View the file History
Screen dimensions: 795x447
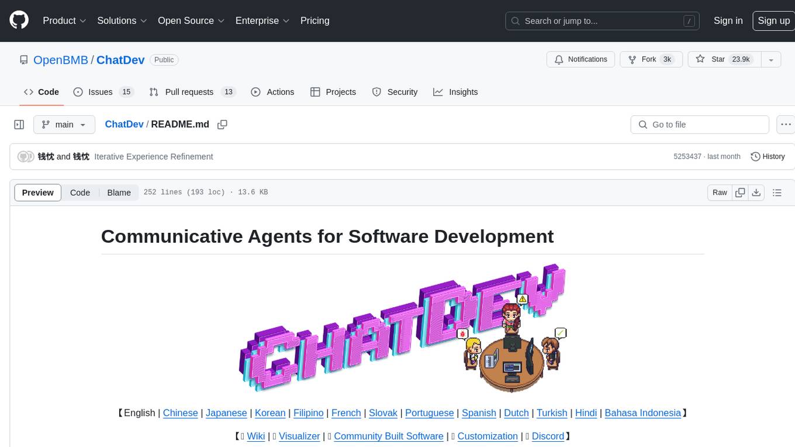768,157
